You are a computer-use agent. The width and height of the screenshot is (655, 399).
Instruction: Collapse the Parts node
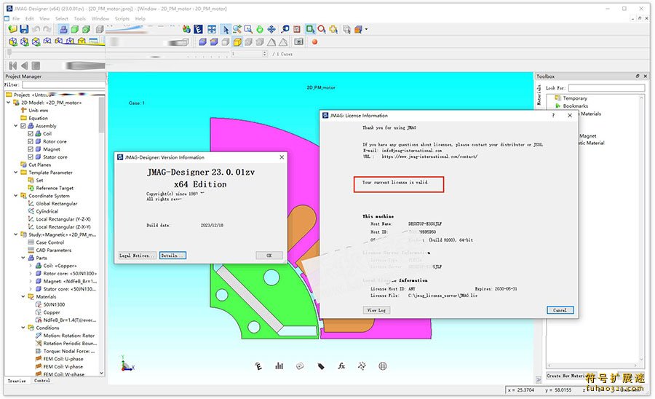pos(23,258)
